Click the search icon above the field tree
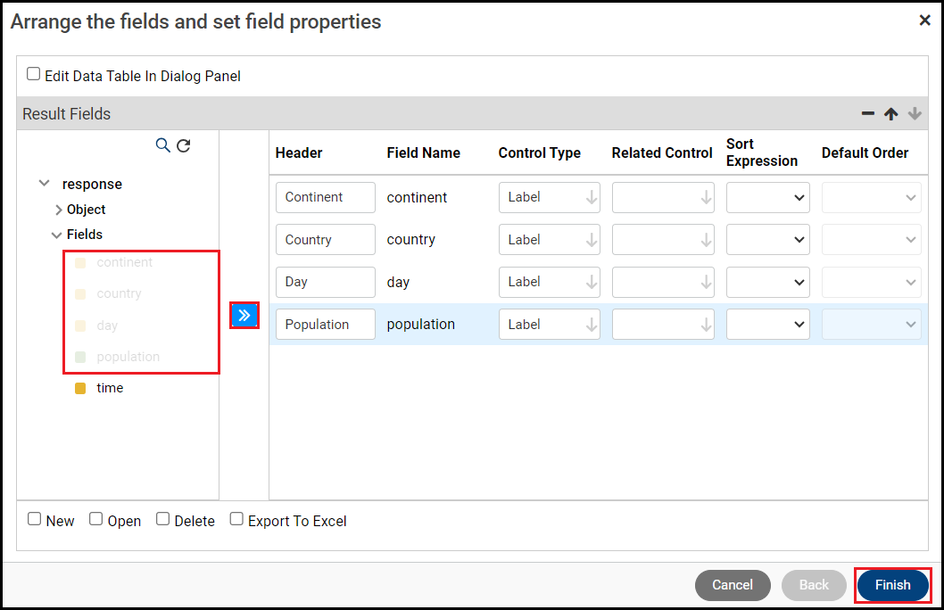The image size is (944, 610). pyautogui.click(x=162, y=145)
